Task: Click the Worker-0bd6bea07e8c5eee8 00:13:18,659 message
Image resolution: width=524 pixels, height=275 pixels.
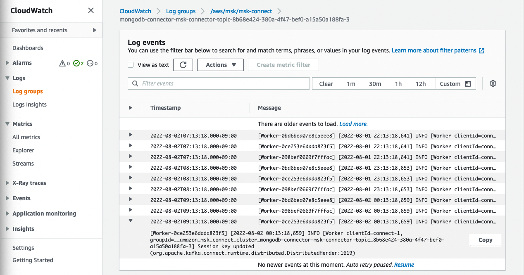Action: click(x=376, y=200)
